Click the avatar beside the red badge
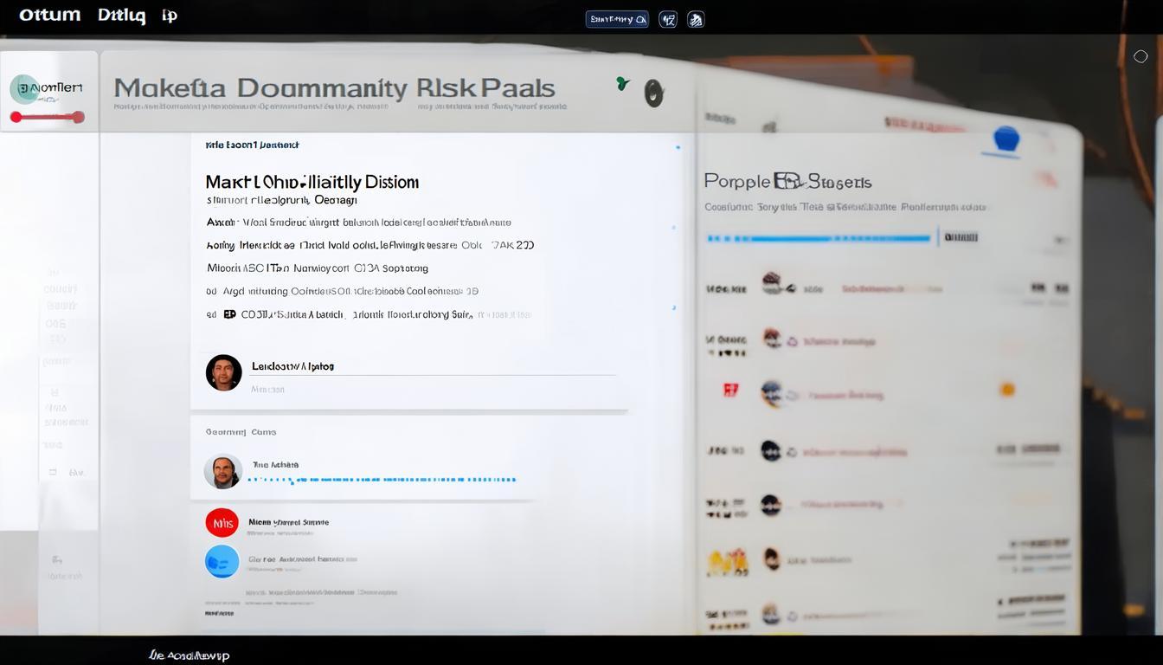Viewport: 1163px width, 665px height. coord(772,393)
